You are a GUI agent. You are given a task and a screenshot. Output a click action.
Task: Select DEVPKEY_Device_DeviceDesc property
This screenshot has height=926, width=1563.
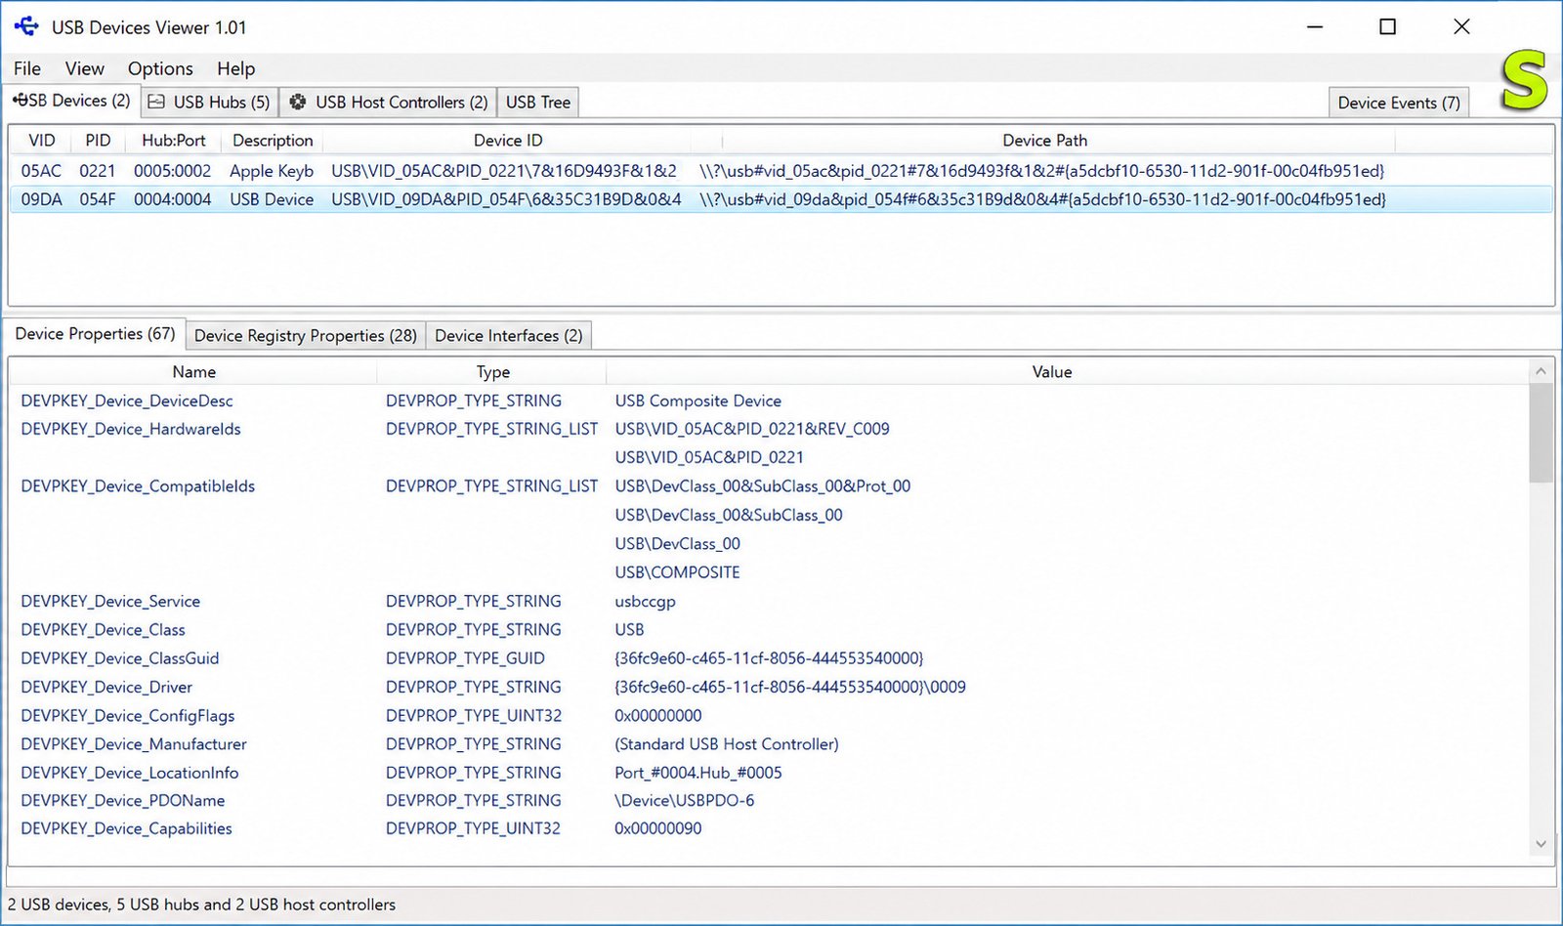(127, 400)
